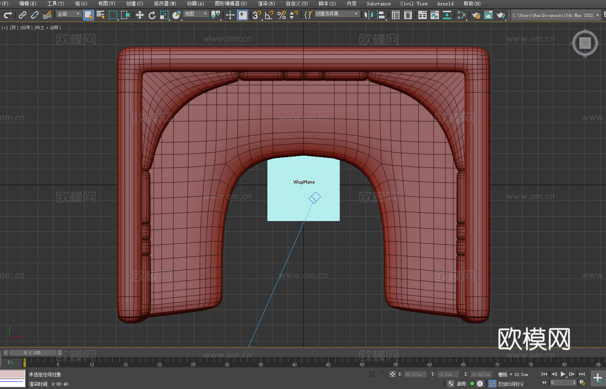Click the Dope Sheet icon with download arrow
Viewport: 606px width, 389px height.
[x=447, y=15]
